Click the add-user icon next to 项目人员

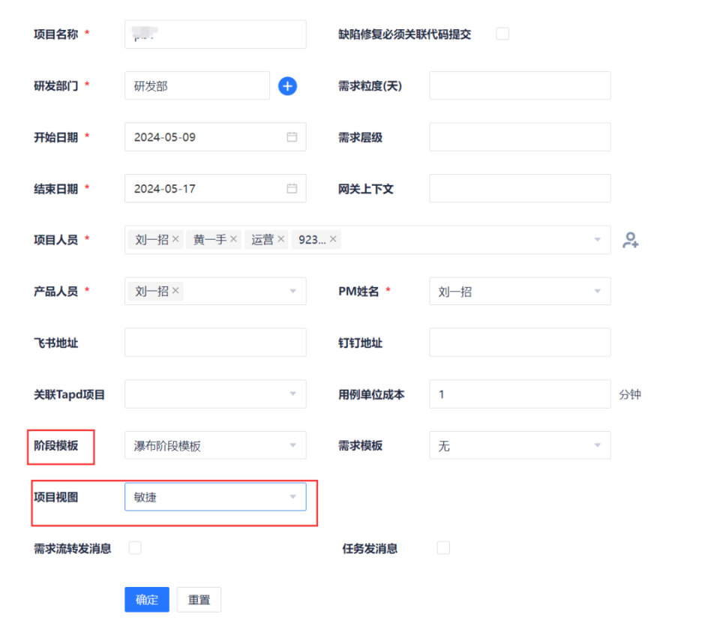pyautogui.click(x=631, y=240)
